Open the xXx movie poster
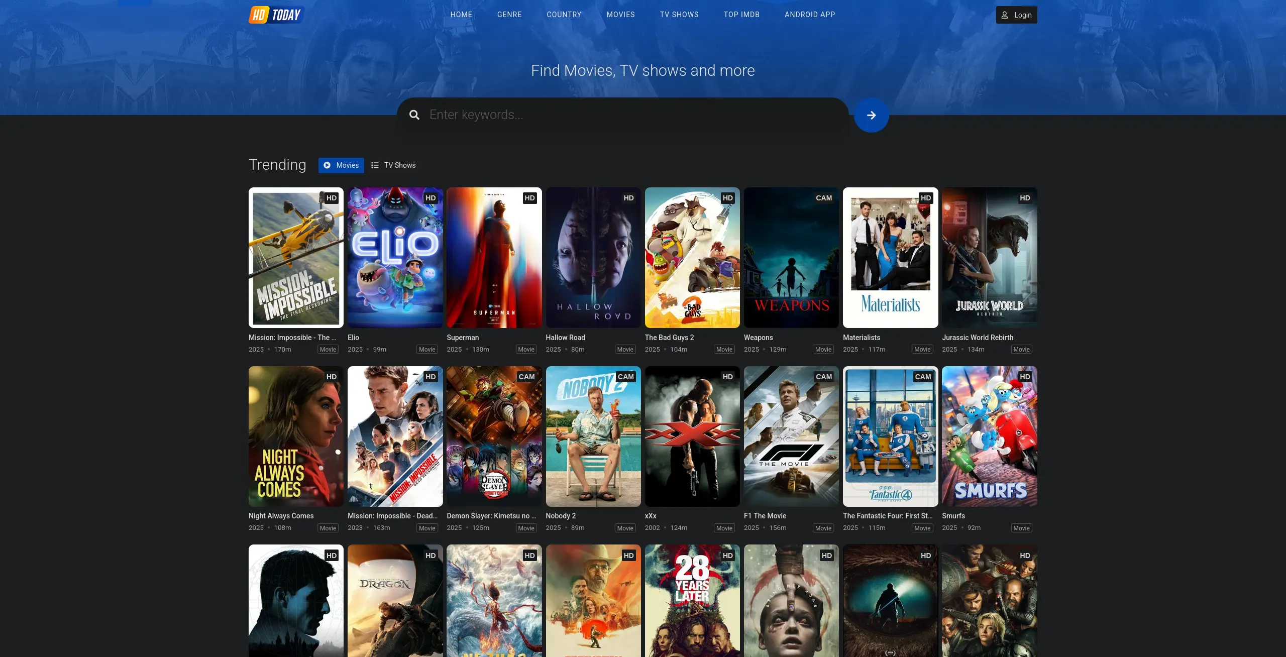 pyautogui.click(x=692, y=436)
